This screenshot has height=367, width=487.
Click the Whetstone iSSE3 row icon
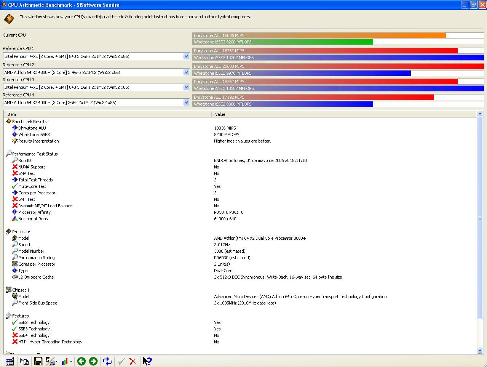click(15, 135)
